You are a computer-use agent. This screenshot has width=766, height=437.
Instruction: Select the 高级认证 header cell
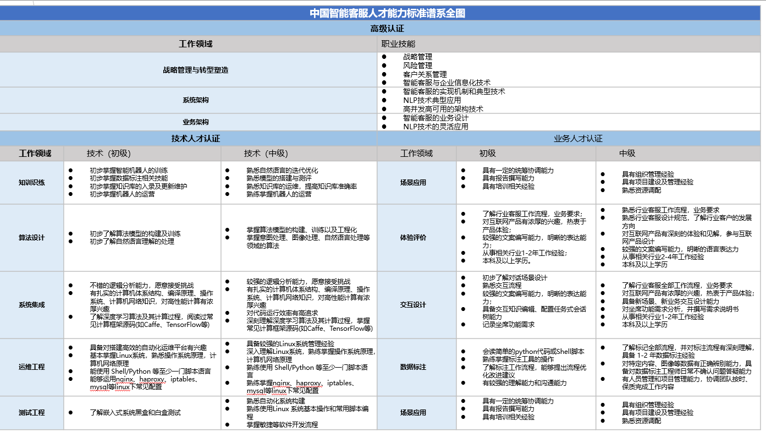pos(387,28)
